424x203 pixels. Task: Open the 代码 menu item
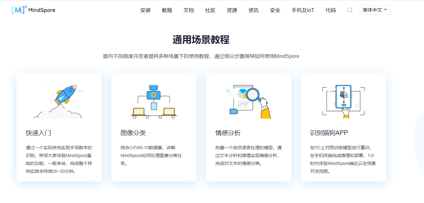[331, 10]
